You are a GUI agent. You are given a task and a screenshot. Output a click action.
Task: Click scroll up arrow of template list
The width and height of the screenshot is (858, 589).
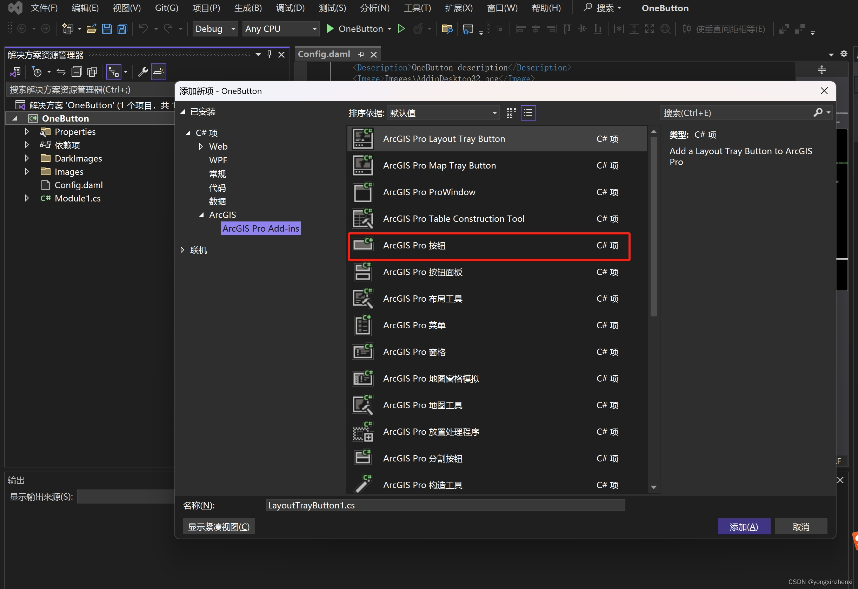(x=653, y=132)
